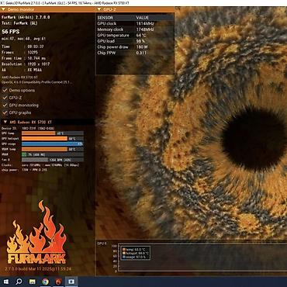Viewport: 287px width, 287px height.
Task: Collapse the Demo monitor panel
Action: tap(3, 9)
